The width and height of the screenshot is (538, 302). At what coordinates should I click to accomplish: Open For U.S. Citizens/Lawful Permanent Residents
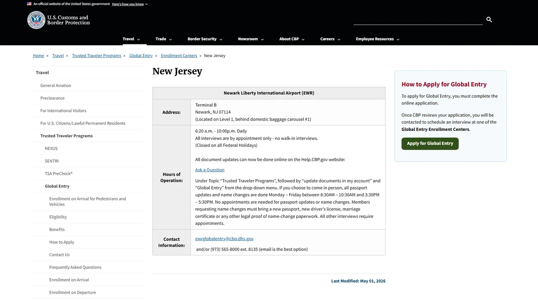pyautogui.click(x=87, y=123)
